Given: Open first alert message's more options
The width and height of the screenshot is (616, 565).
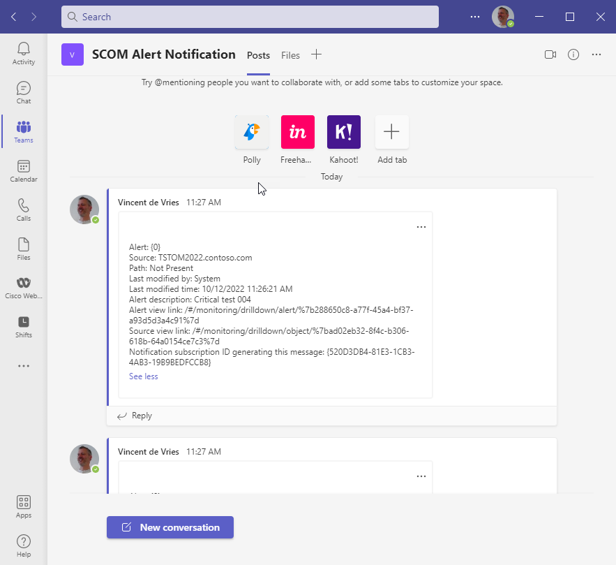Looking at the screenshot, I should point(421,227).
